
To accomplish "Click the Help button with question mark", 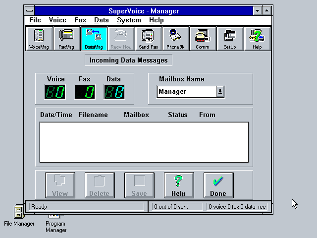I will [179, 185].
